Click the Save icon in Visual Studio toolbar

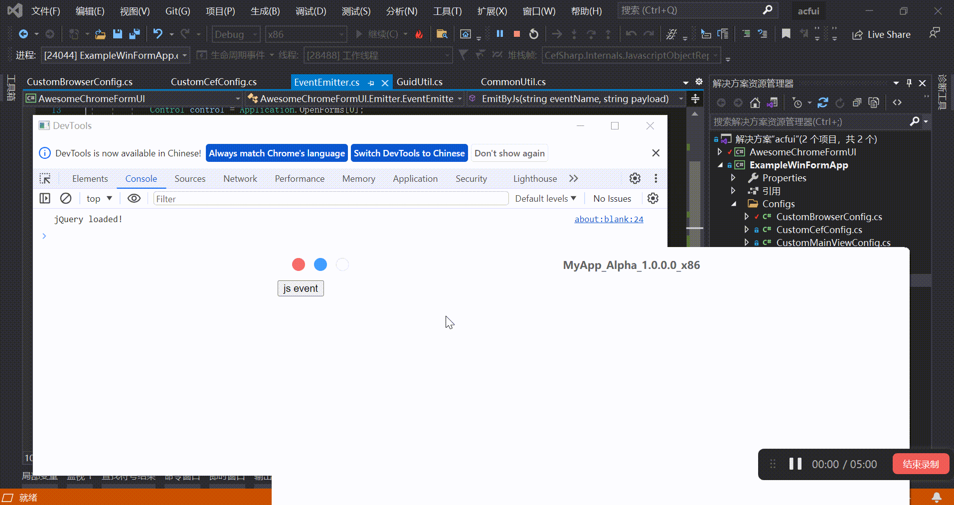click(x=118, y=34)
